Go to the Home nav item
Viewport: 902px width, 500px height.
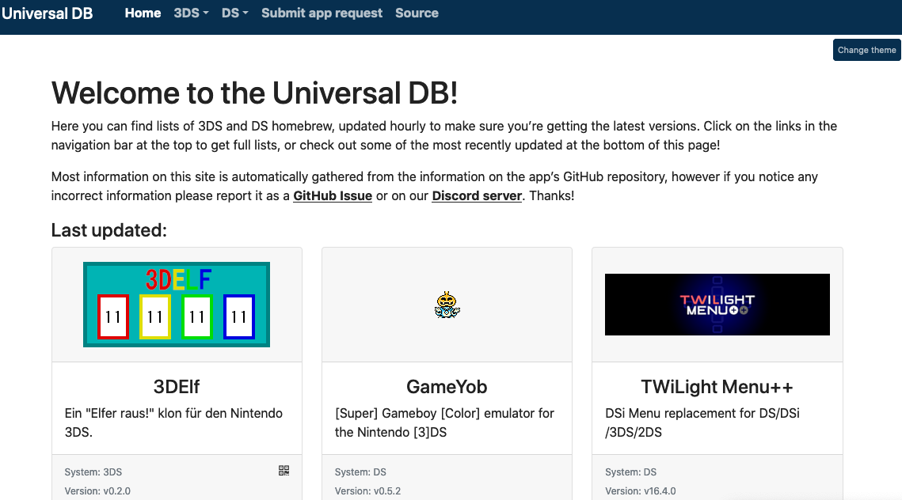(x=143, y=13)
